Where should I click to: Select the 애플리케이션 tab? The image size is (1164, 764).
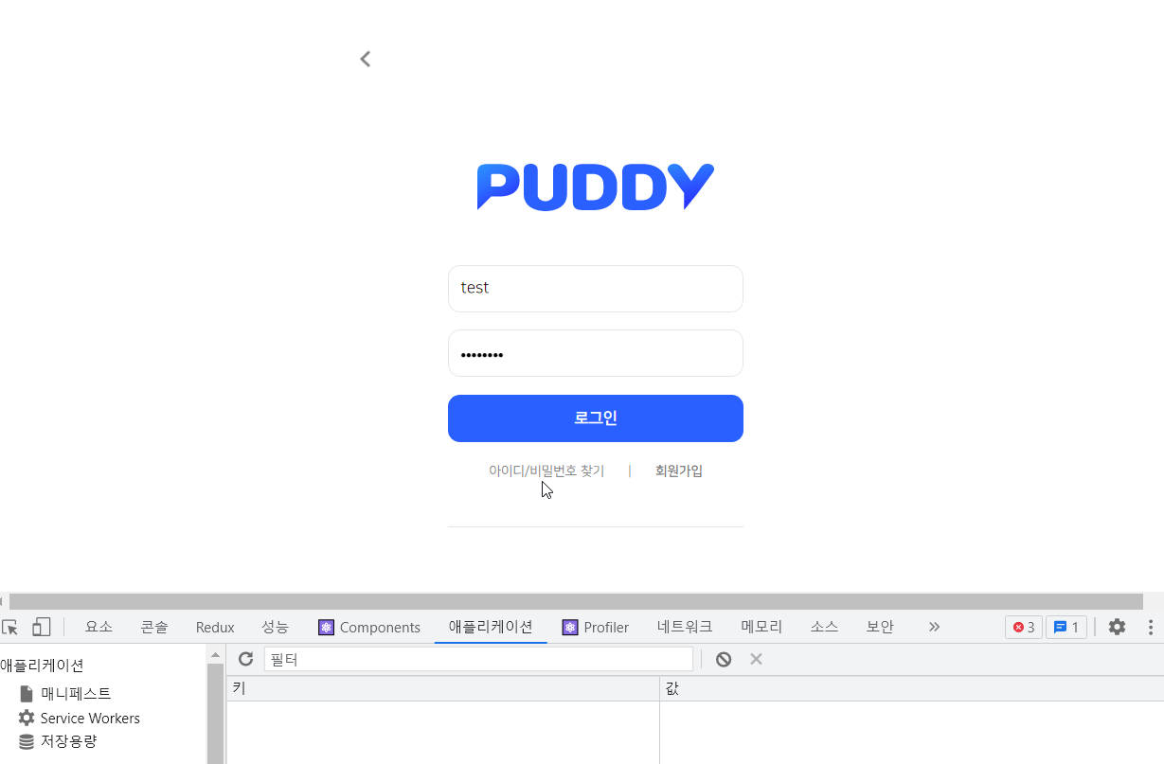click(491, 627)
